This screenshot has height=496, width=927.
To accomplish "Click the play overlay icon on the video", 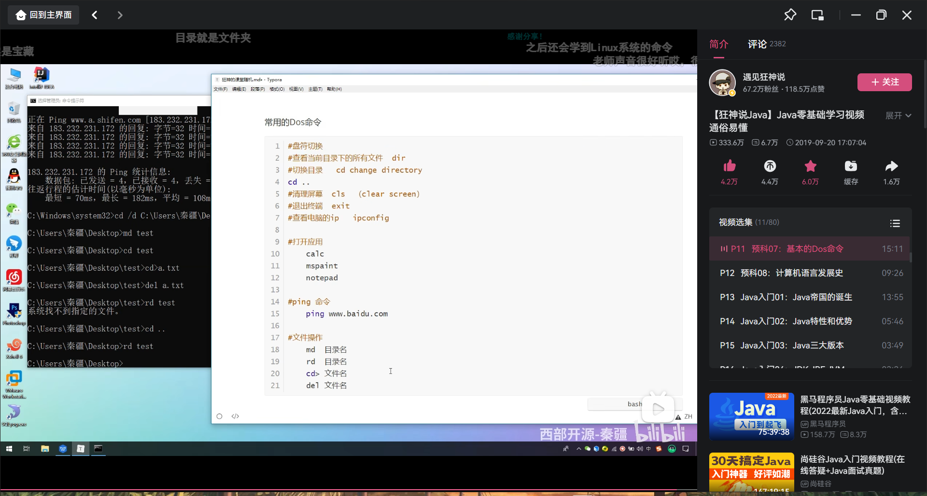I will [658, 409].
